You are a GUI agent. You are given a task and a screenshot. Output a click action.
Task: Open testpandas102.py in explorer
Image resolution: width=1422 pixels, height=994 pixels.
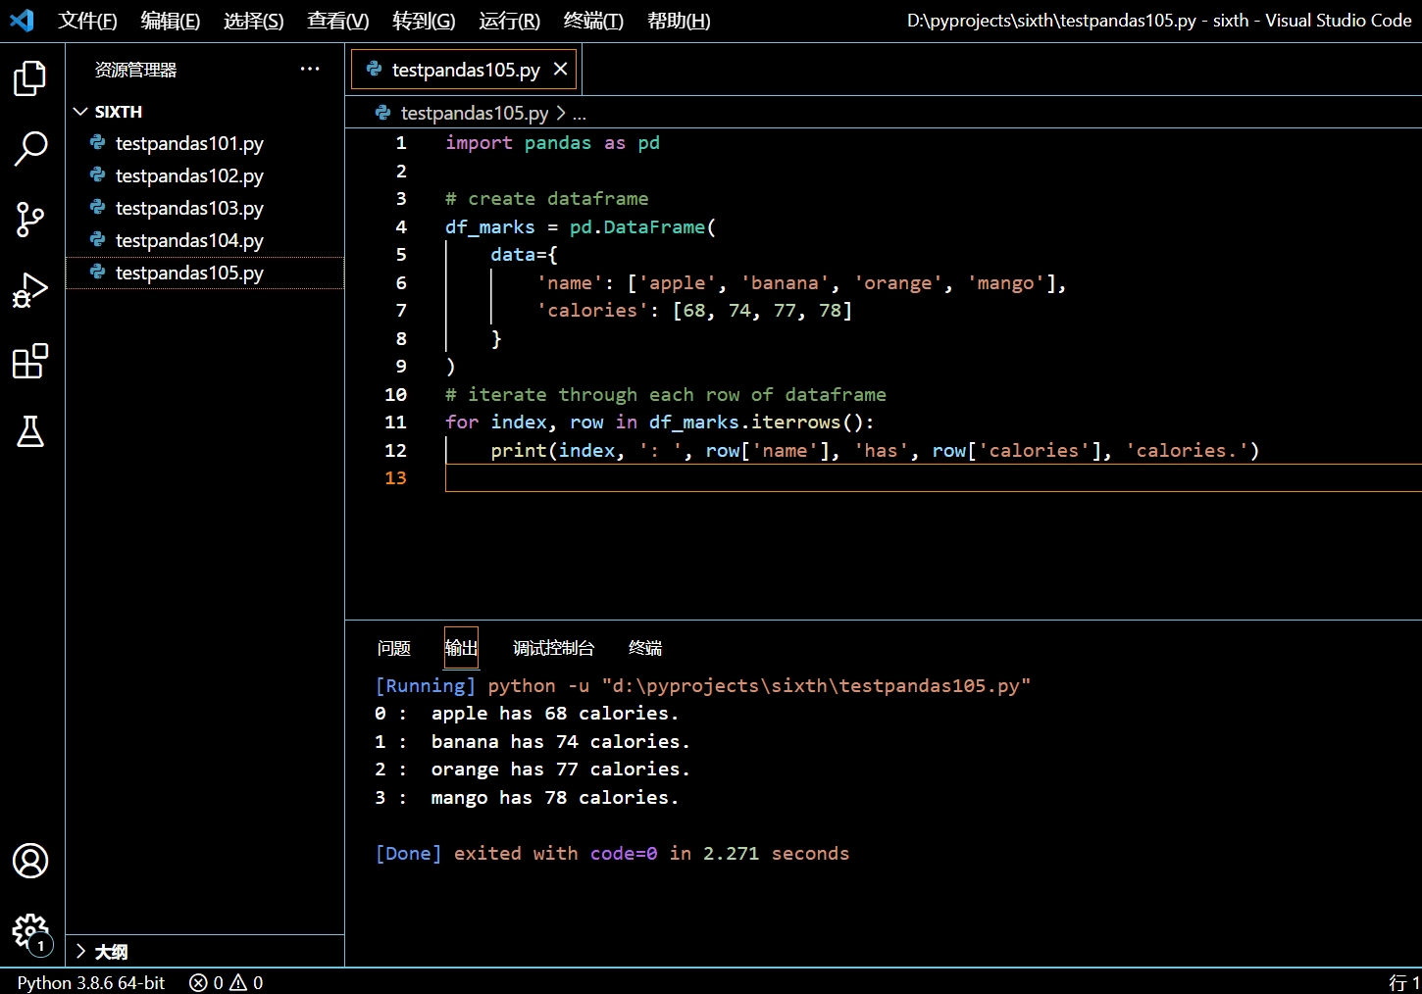(205, 175)
